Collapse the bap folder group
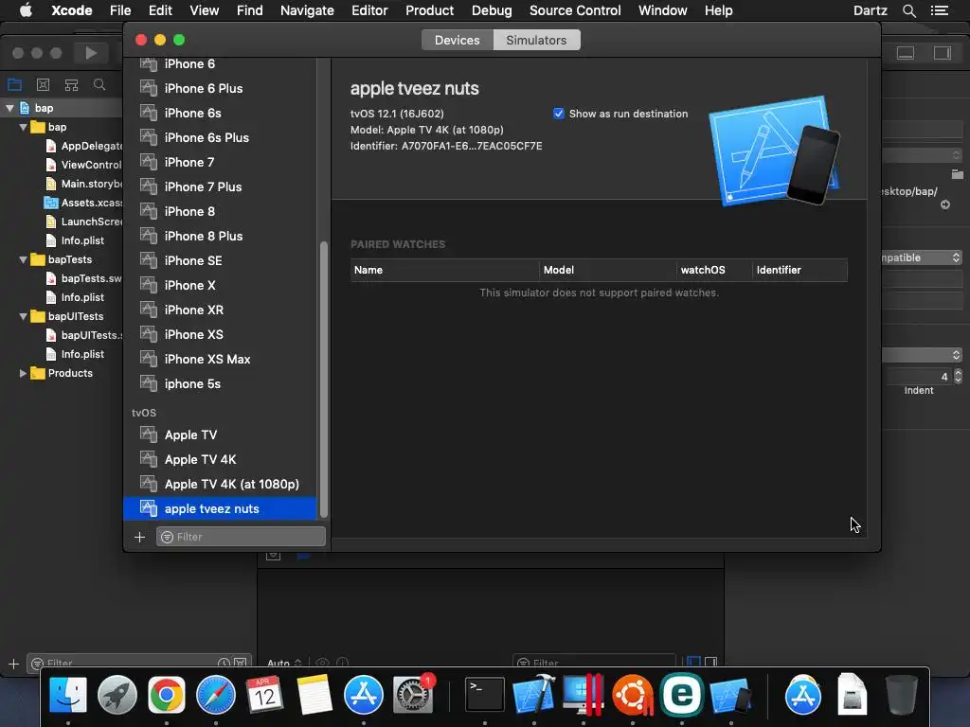 coord(23,128)
